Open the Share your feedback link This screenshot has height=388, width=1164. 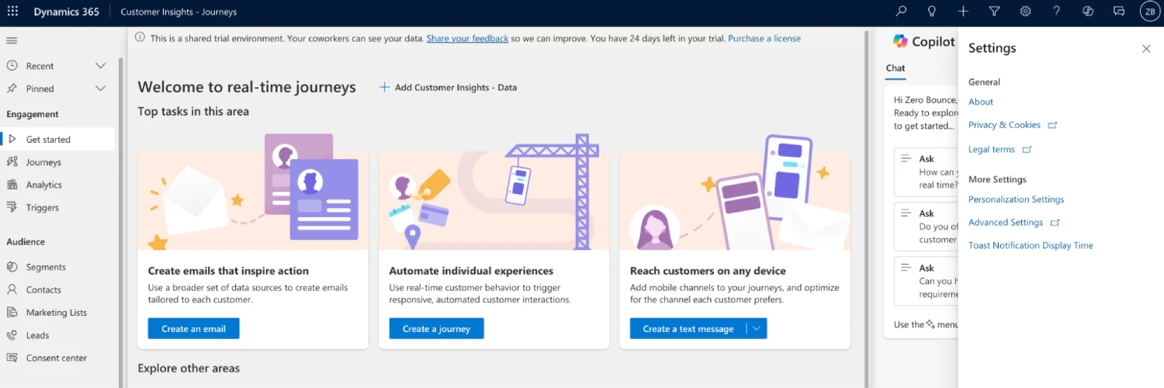click(x=467, y=38)
